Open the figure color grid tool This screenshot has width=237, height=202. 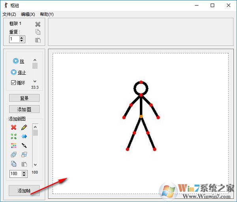pos(13,145)
